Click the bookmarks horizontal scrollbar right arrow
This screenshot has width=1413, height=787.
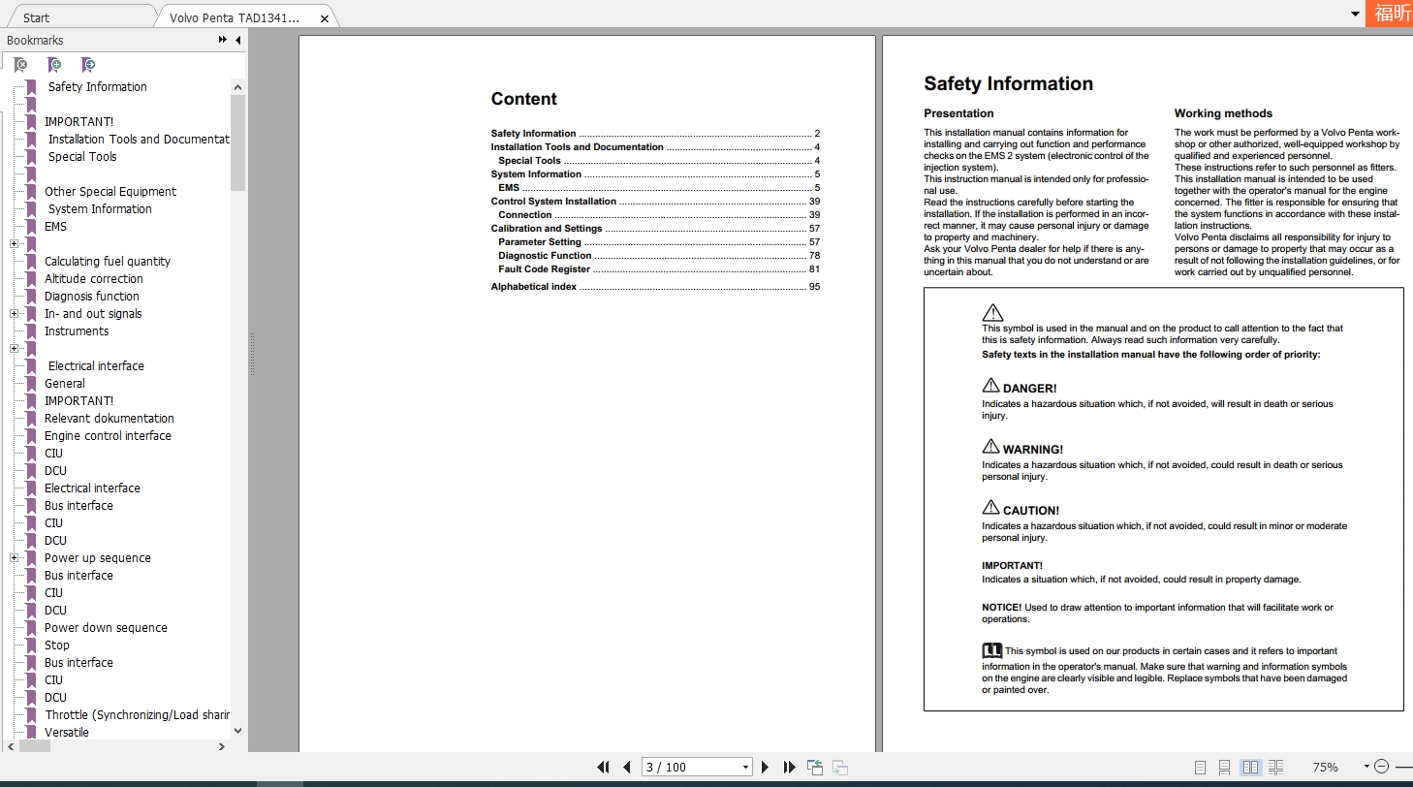222,746
